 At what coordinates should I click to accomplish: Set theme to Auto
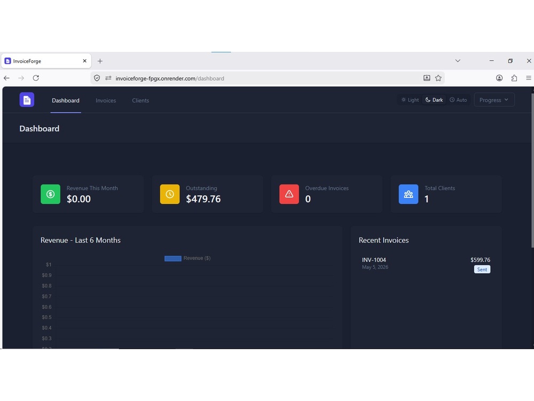coord(458,100)
